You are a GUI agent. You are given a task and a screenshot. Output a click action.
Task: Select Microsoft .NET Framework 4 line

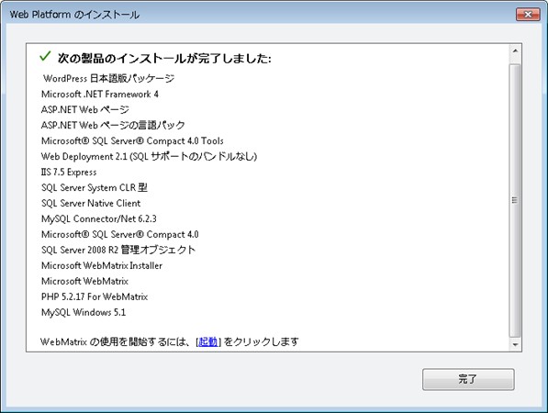click(x=100, y=94)
